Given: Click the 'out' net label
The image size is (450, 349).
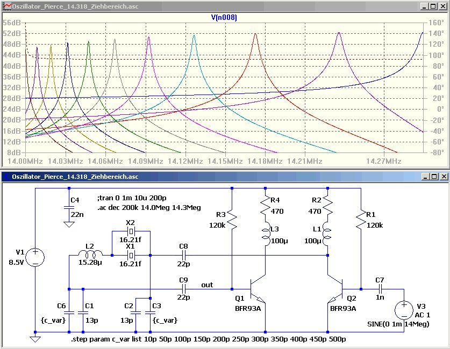Looking at the screenshot, I should (x=208, y=285).
